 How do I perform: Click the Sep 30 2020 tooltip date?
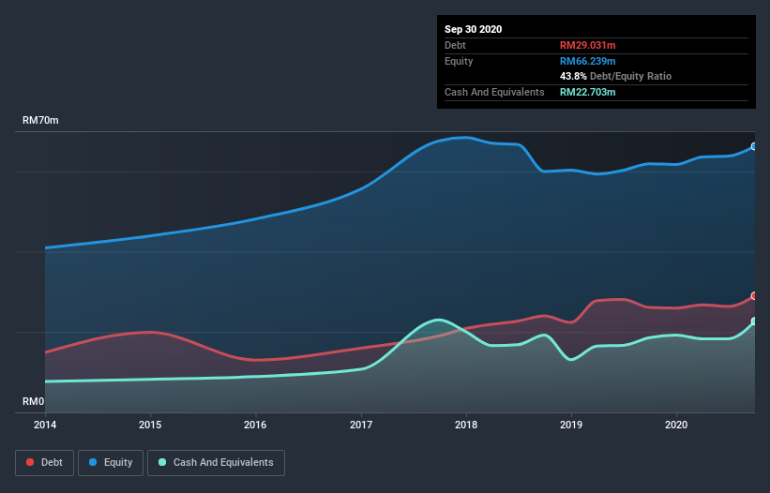474,29
